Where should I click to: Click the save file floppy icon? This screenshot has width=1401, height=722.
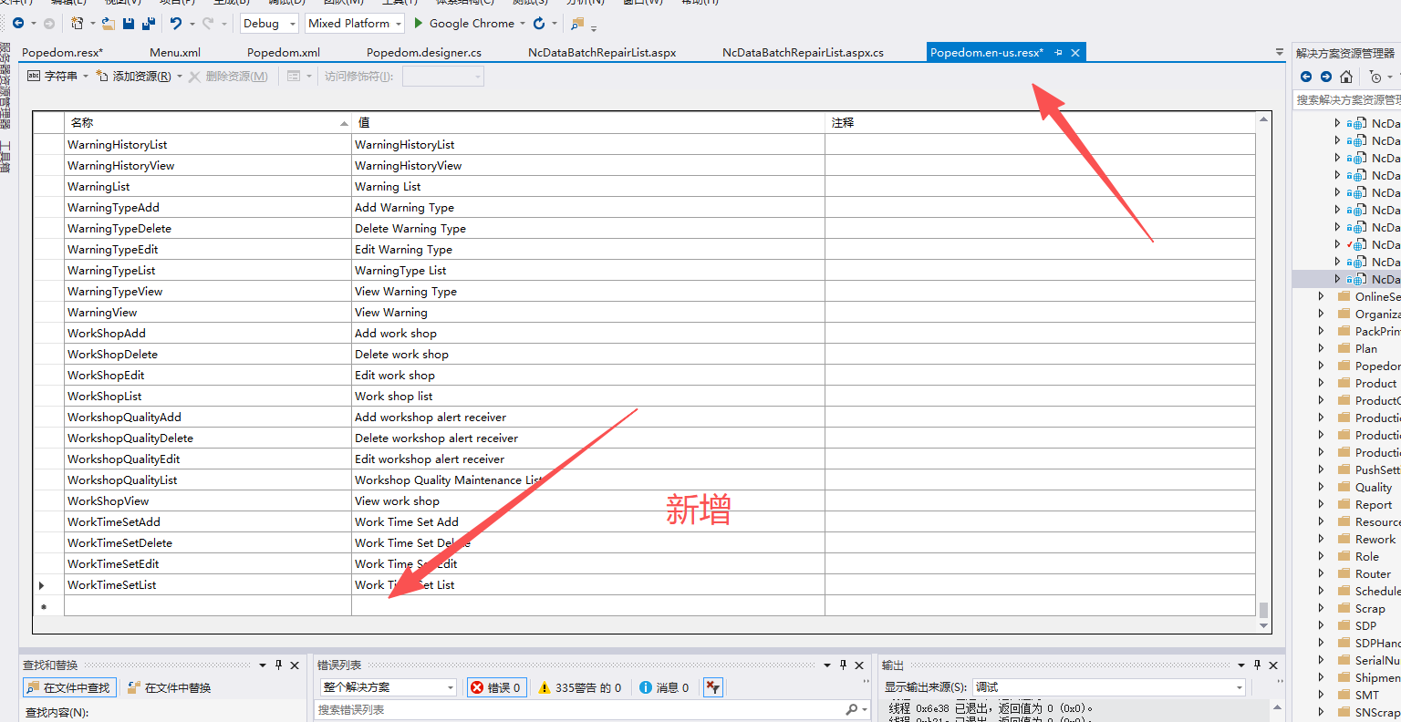pyautogui.click(x=129, y=23)
